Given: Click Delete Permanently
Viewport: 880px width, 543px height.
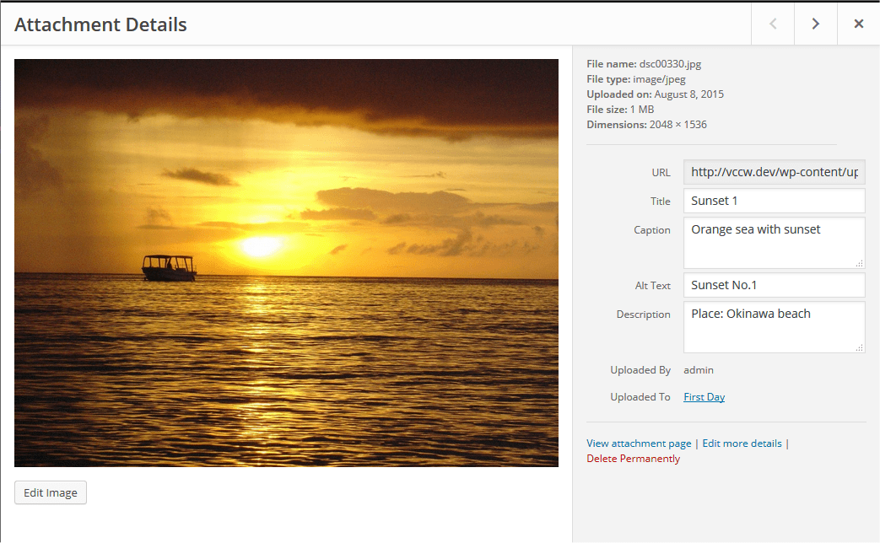Looking at the screenshot, I should [633, 459].
